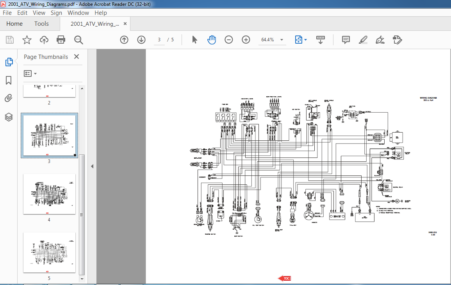This screenshot has height=285, width=451.
Task: Open the Window menu
Action: click(78, 12)
